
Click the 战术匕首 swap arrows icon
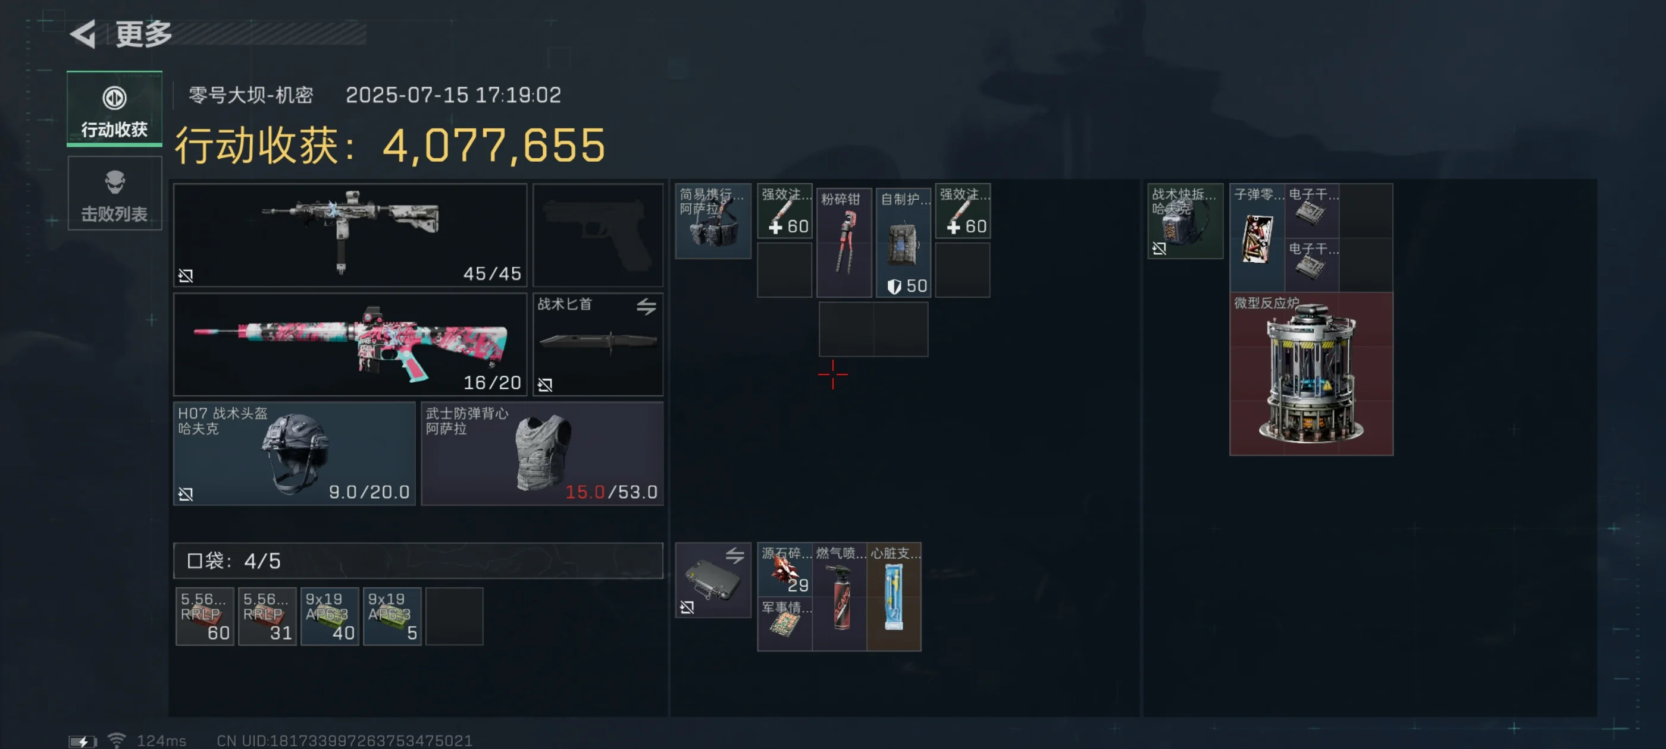click(646, 306)
